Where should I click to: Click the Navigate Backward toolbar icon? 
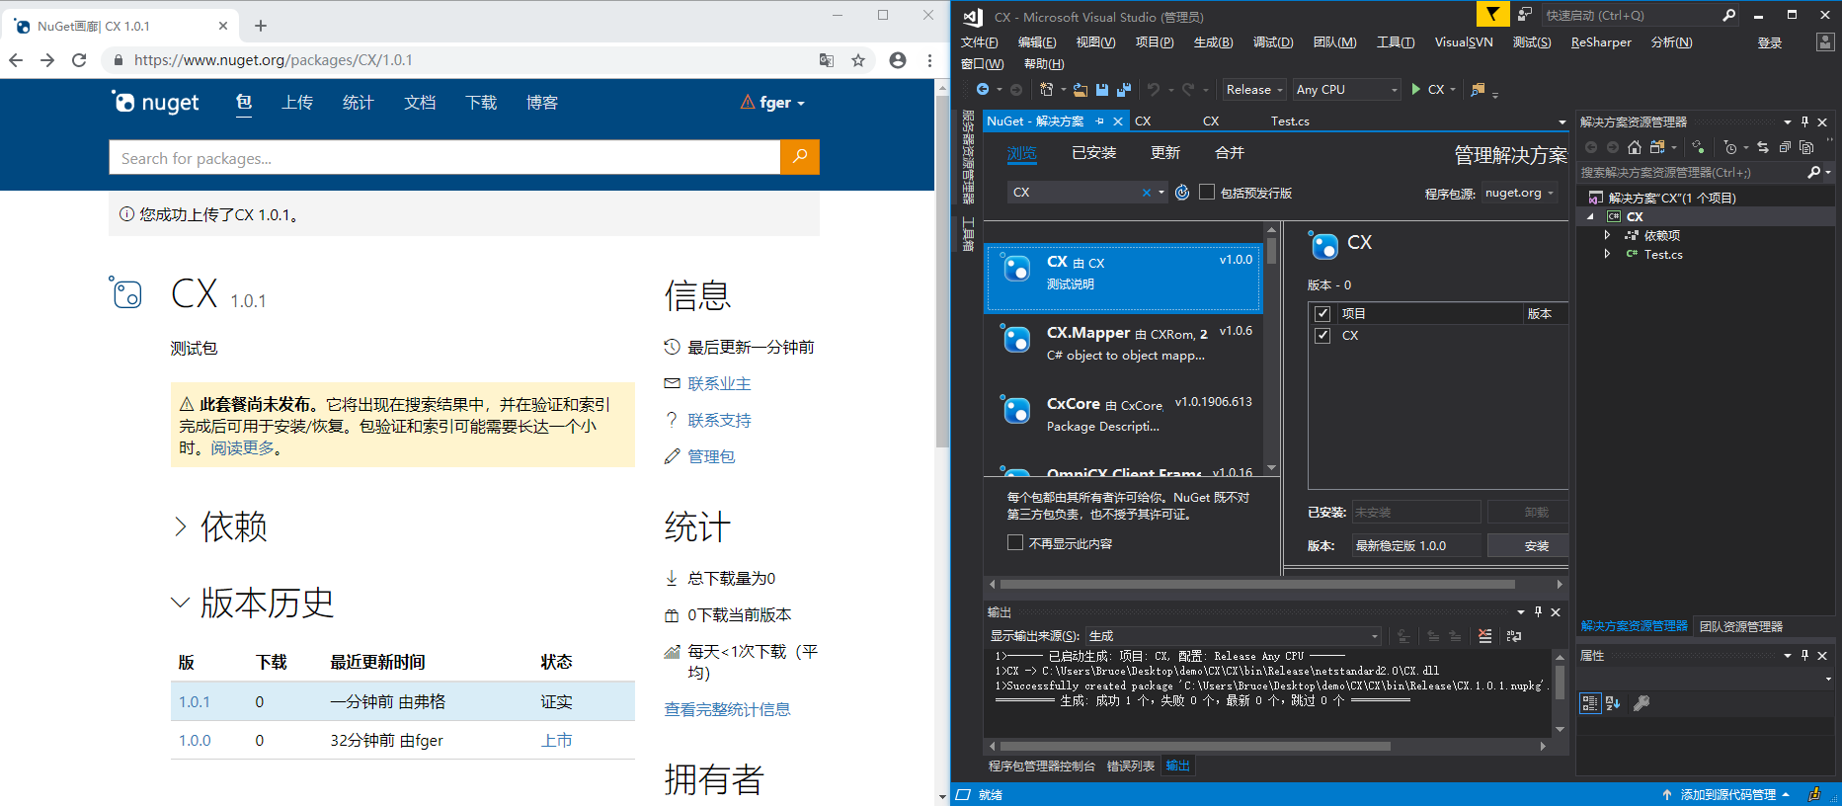(983, 90)
